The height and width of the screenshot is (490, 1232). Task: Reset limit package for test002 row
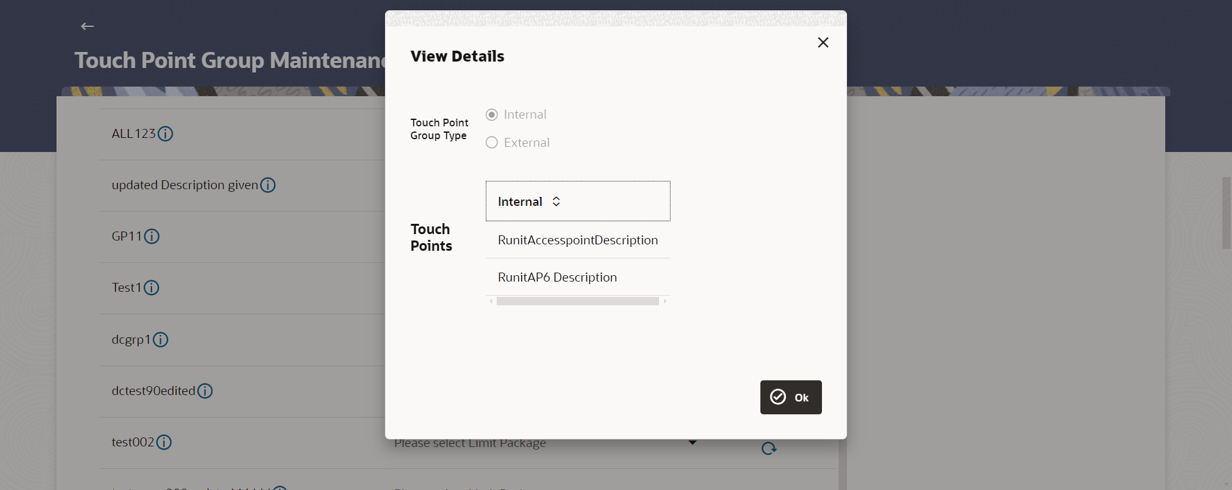pyautogui.click(x=769, y=448)
